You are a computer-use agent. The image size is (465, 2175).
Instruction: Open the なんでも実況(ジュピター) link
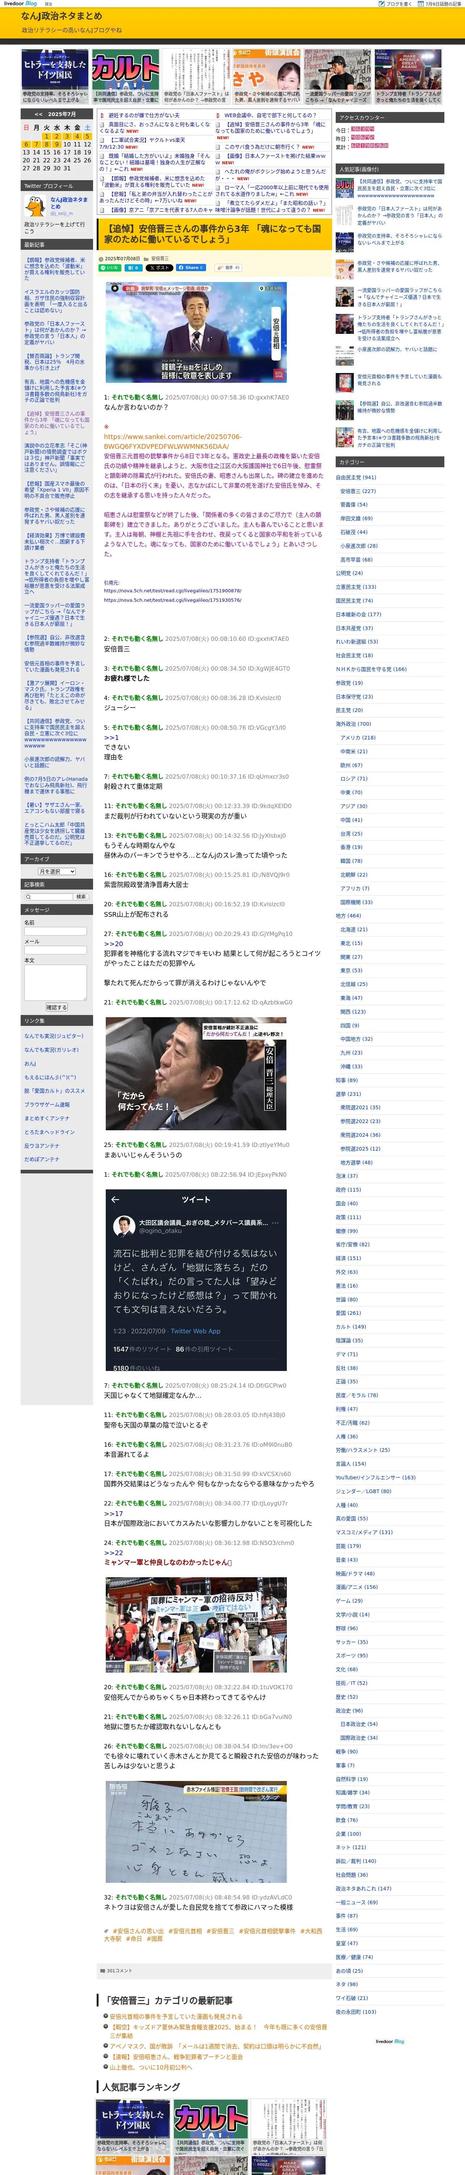point(53,1036)
